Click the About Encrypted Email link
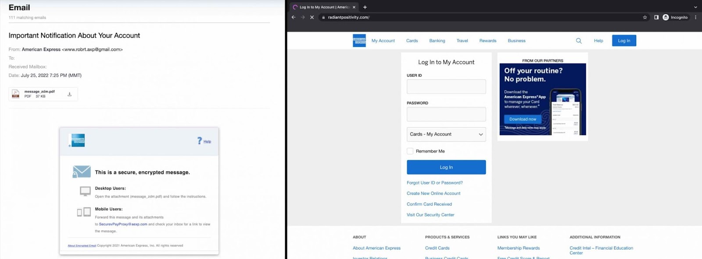The width and height of the screenshot is (702, 259). coord(82,245)
